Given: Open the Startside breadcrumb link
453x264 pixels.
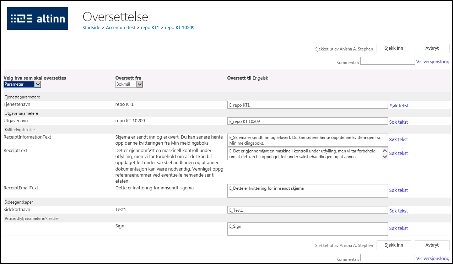Looking at the screenshot, I should point(91,28).
